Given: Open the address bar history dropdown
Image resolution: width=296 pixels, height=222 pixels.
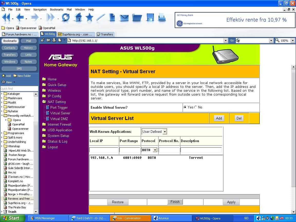Looking at the screenshot, I should [x=226, y=40].
